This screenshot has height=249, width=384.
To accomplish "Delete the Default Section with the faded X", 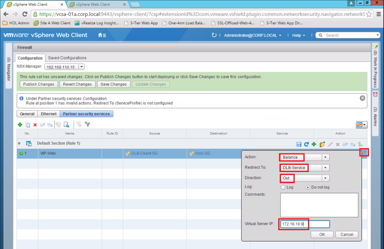I will (x=338, y=144).
